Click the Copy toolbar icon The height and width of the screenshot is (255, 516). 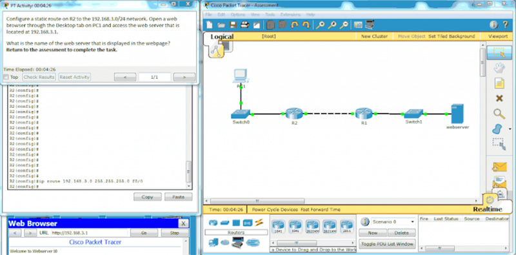270,25
